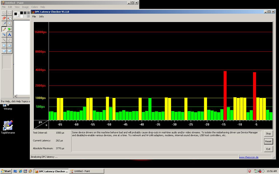Viewport: 279px width, 174px height.
Task: Click the Test Interval value 1000 µs
Action: click(60, 133)
